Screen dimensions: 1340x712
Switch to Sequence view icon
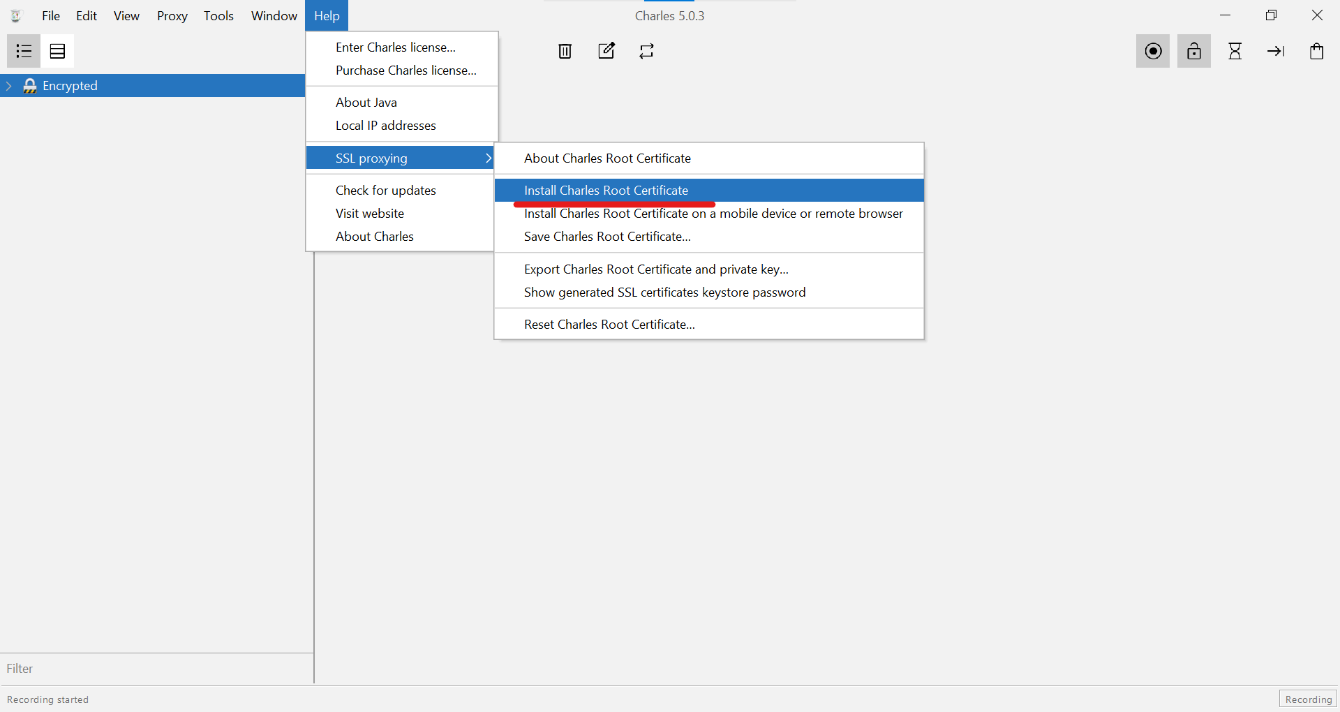click(x=57, y=51)
